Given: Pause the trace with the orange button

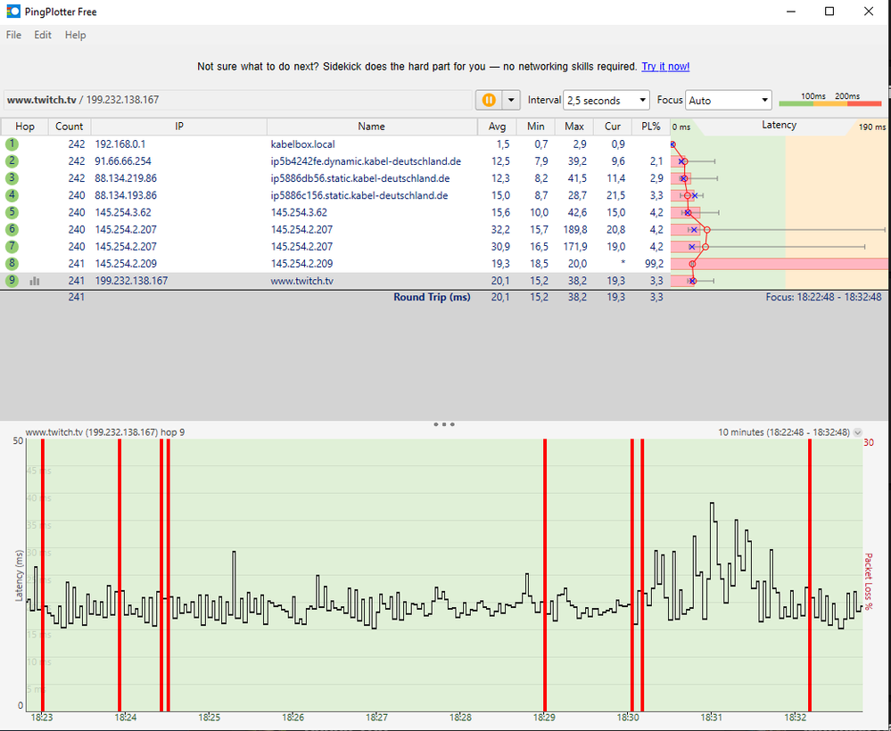Looking at the screenshot, I should tap(489, 100).
